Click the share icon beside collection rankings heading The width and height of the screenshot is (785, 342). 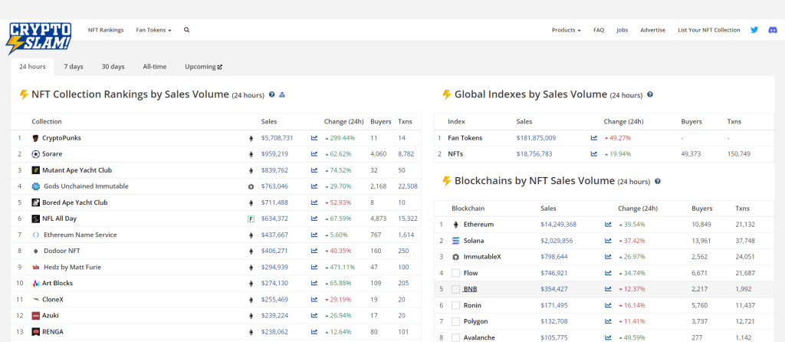(x=282, y=94)
